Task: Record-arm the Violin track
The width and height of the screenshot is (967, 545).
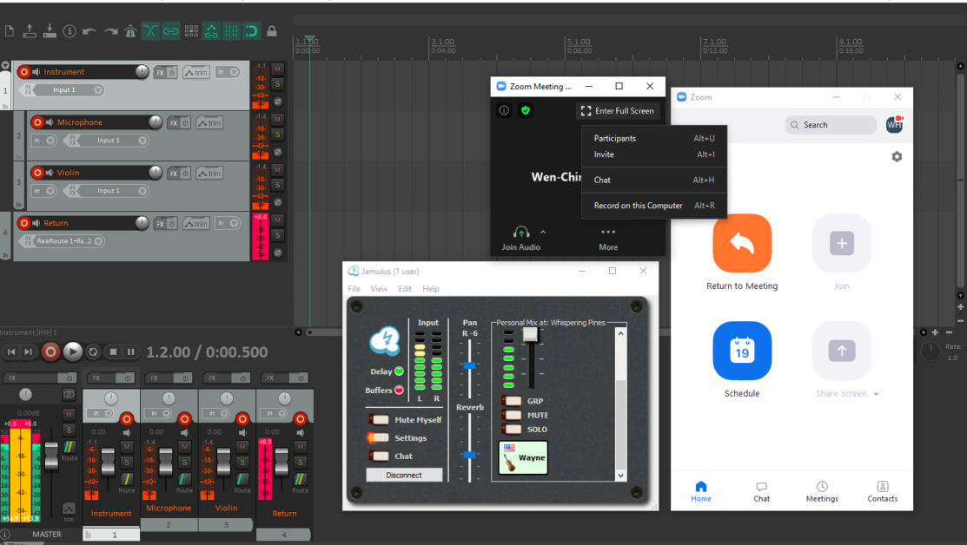Action: point(38,173)
